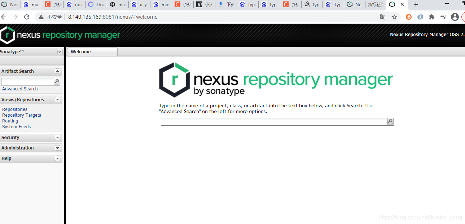Collapse the Views/Repositories panel

point(57,100)
